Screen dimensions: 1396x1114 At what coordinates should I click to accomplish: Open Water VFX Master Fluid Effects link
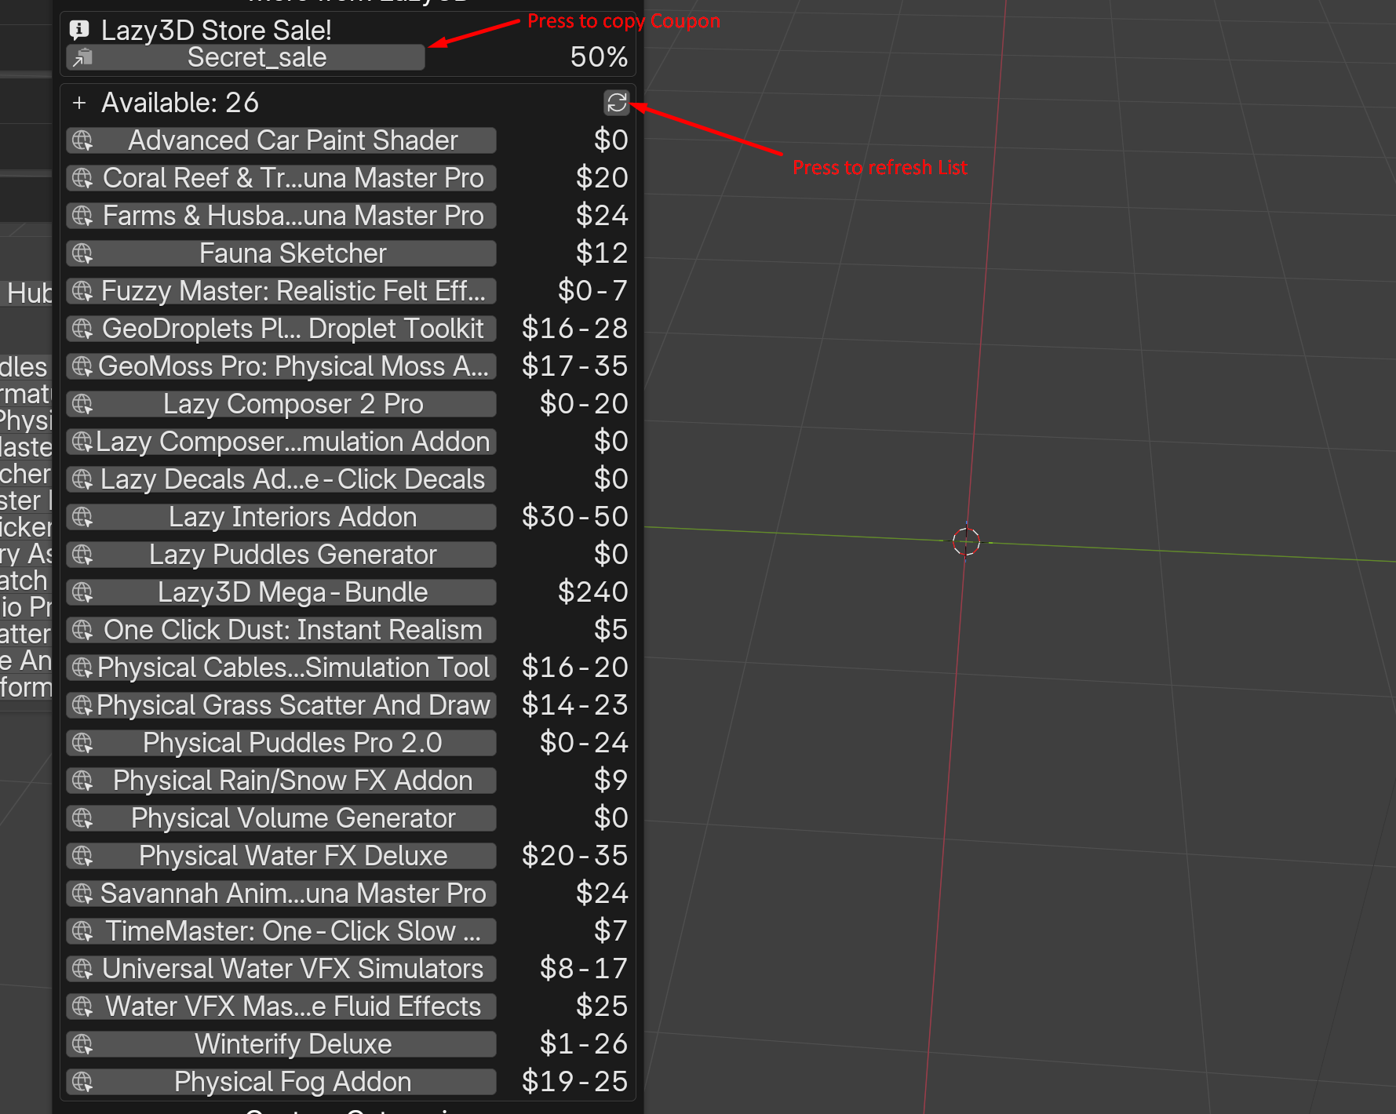pos(281,1007)
